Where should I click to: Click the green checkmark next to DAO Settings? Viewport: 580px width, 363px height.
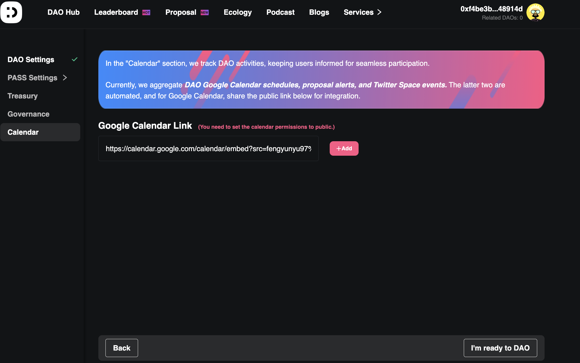[75, 60]
